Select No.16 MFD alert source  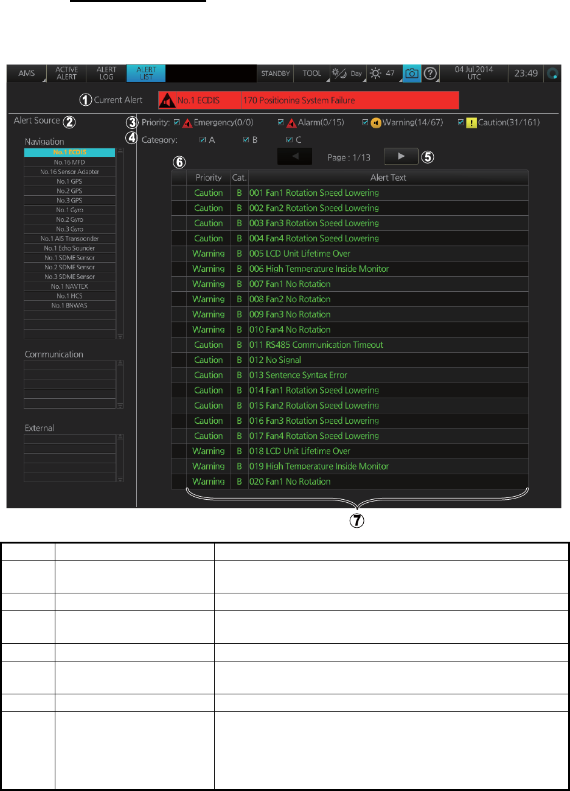pyautogui.click(x=69, y=162)
